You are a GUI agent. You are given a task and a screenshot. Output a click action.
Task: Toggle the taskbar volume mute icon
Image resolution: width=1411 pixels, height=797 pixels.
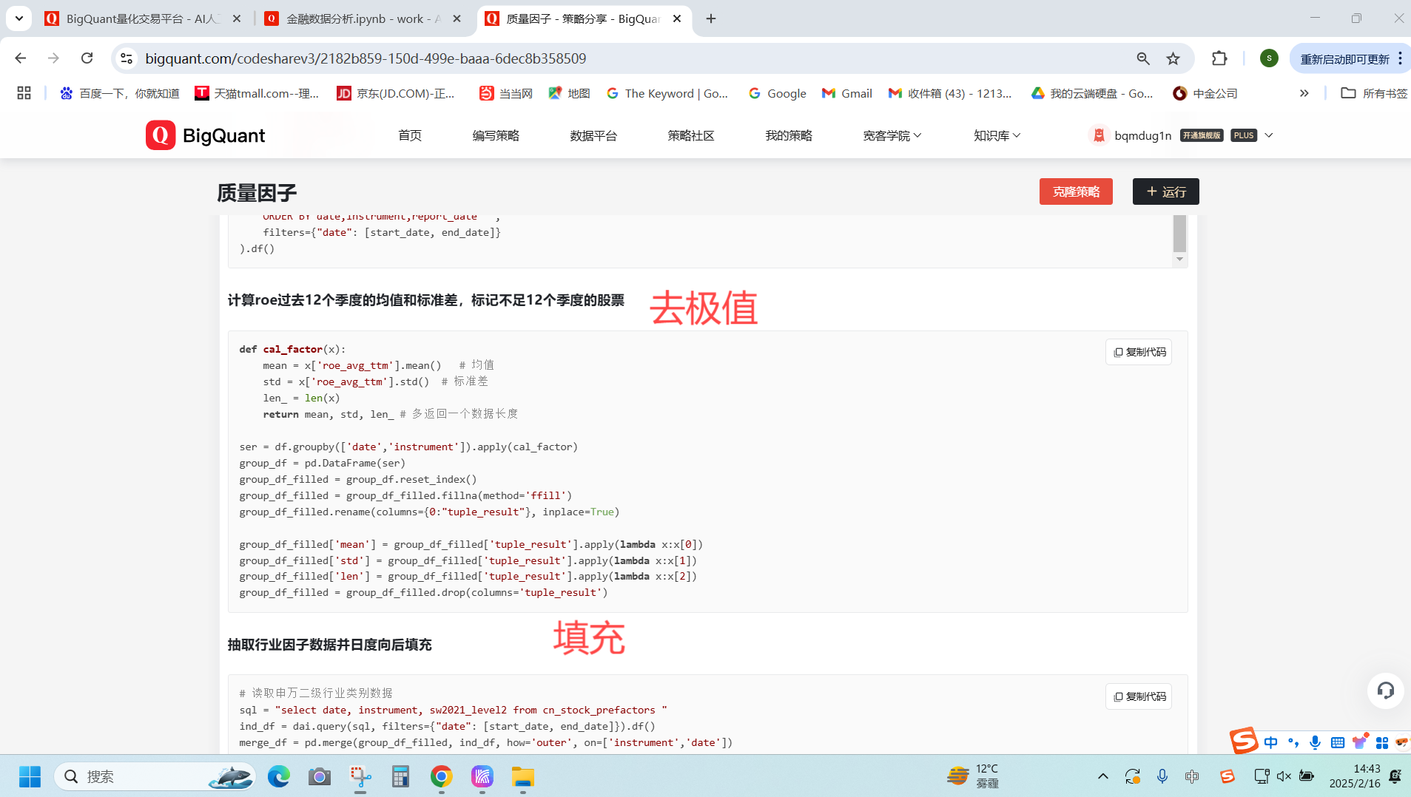pos(1284,776)
